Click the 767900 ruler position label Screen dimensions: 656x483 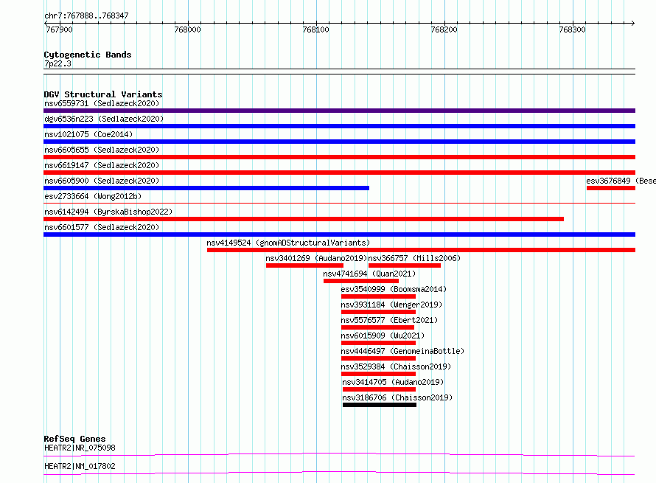pos(59,29)
